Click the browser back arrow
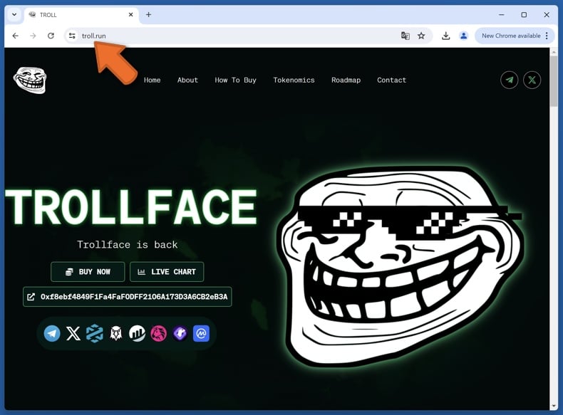 point(15,36)
